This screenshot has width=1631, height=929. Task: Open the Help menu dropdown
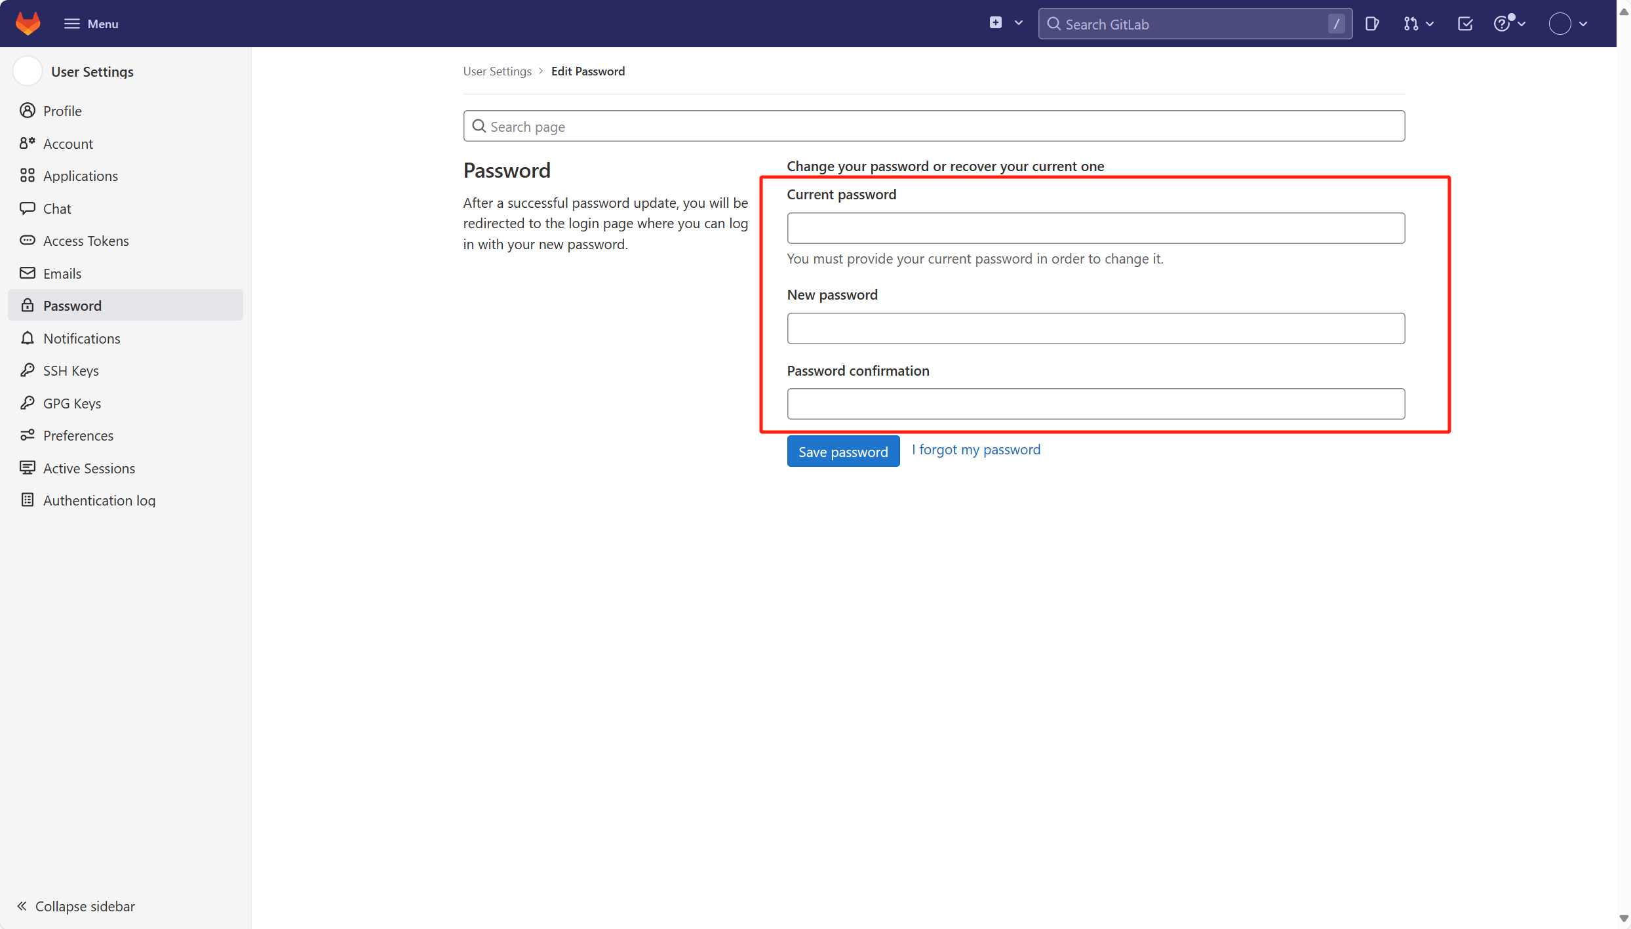coord(1509,24)
